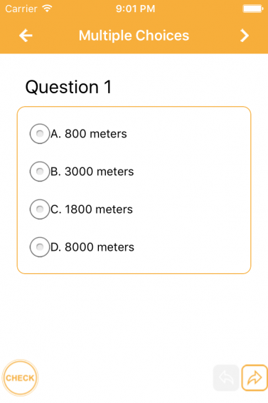Viewport: 268px width, 403px height.
Task: Tap the 'D. 8000 meters' answer text
Action: point(92,247)
